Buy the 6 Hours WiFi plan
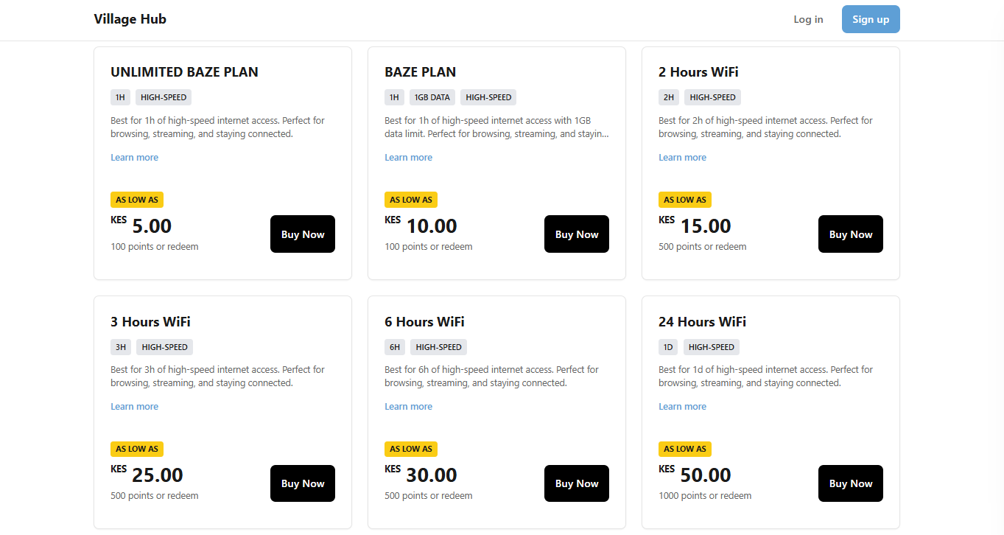 click(x=576, y=483)
